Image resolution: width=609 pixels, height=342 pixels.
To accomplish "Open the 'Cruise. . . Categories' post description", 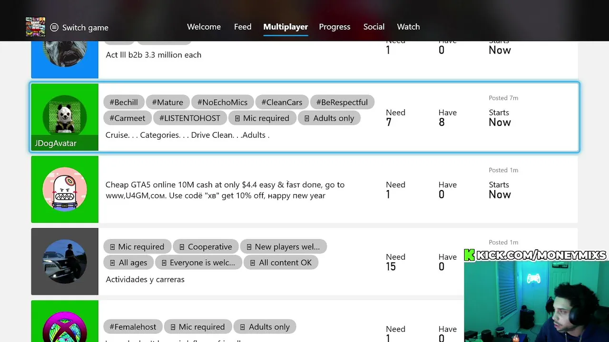I will tap(187, 135).
